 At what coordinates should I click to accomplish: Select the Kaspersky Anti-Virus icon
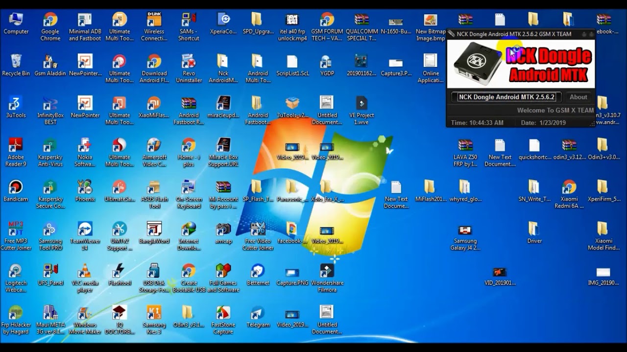click(x=50, y=153)
